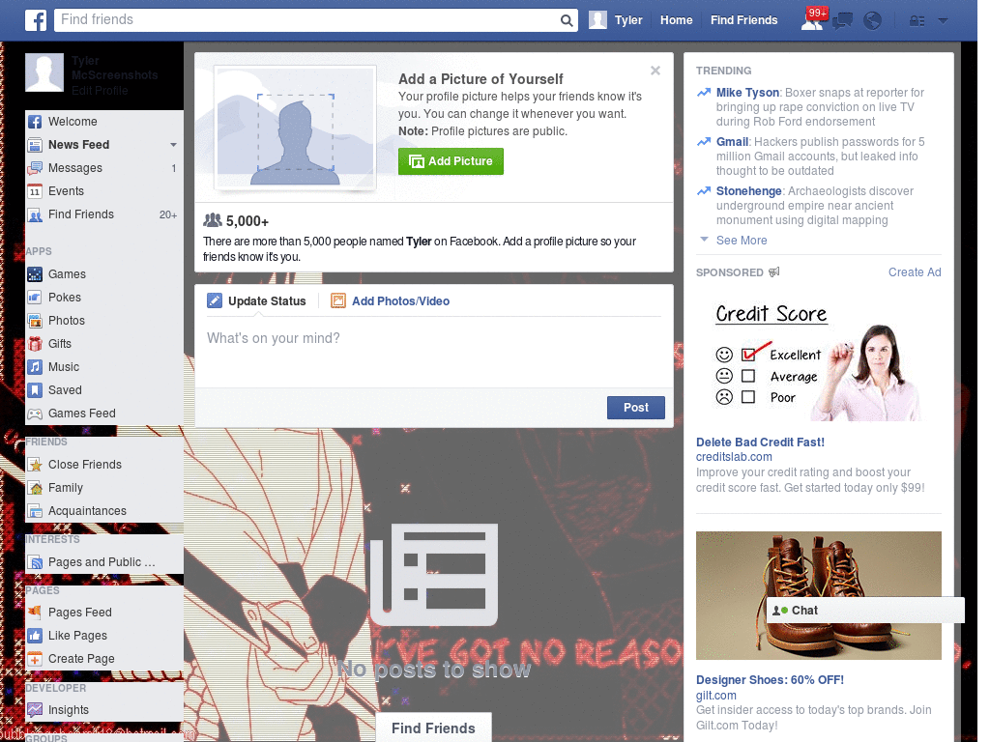Viewport: 990px width, 742px height.
Task: Open the Photos app icon
Action: click(x=35, y=321)
